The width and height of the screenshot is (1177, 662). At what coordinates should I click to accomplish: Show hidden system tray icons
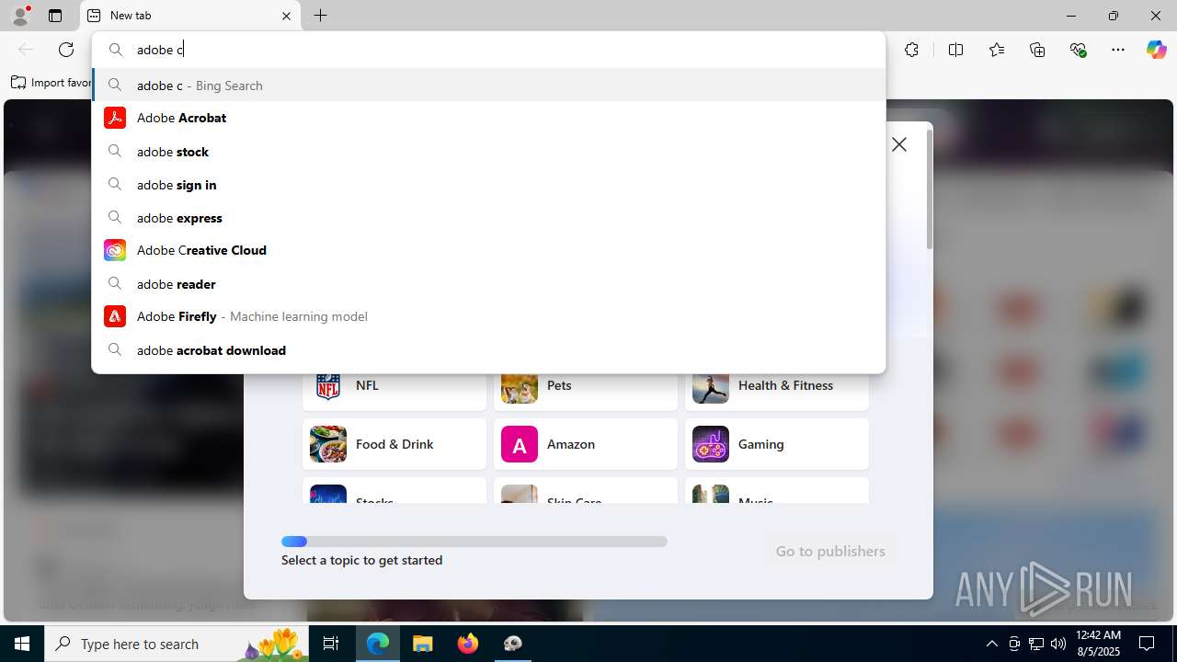tap(991, 644)
